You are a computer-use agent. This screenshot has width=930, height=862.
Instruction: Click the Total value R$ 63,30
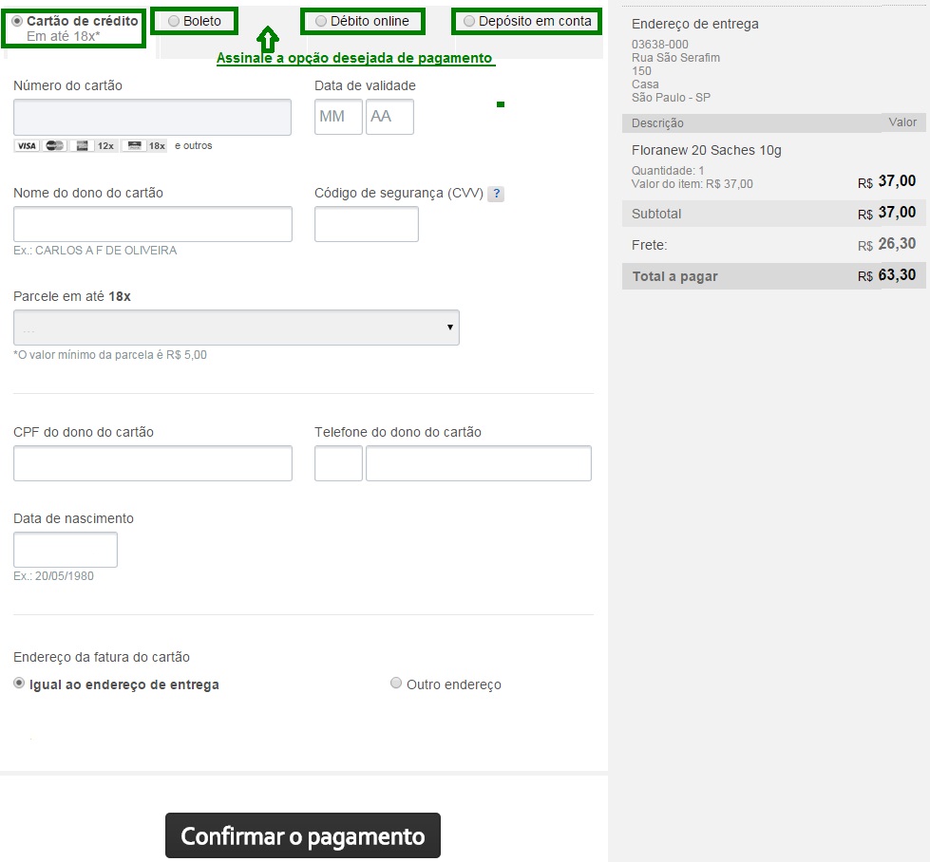tap(886, 275)
